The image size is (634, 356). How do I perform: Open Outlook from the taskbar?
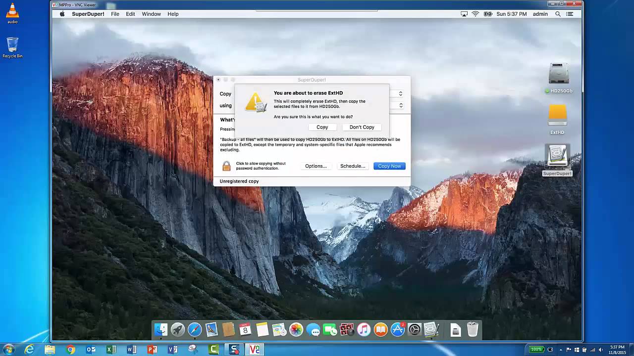click(x=91, y=350)
